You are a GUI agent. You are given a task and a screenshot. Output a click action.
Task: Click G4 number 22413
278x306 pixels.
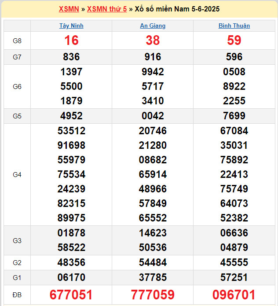coord(234,174)
